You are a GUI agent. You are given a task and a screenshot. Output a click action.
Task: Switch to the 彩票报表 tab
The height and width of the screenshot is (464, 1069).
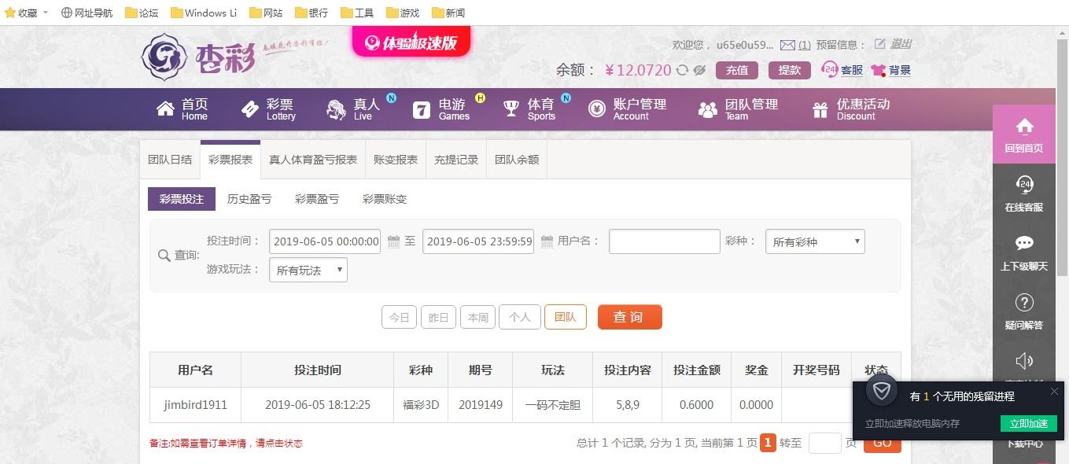(x=230, y=160)
